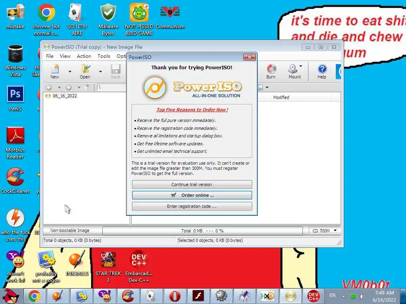Expand the Forward history dropdown arrow
The image size is (406, 304).
click(x=79, y=87)
